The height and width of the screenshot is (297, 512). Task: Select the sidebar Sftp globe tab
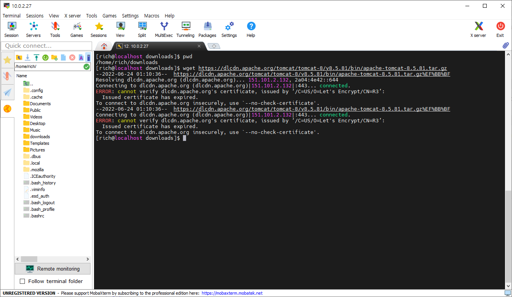pos(7,109)
